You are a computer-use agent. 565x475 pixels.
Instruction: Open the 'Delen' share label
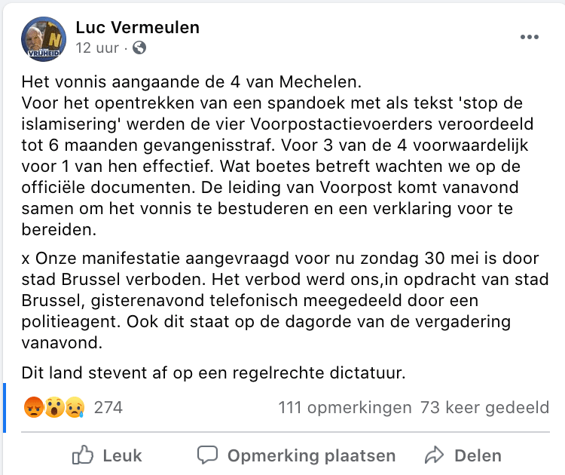click(x=478, y=455)
